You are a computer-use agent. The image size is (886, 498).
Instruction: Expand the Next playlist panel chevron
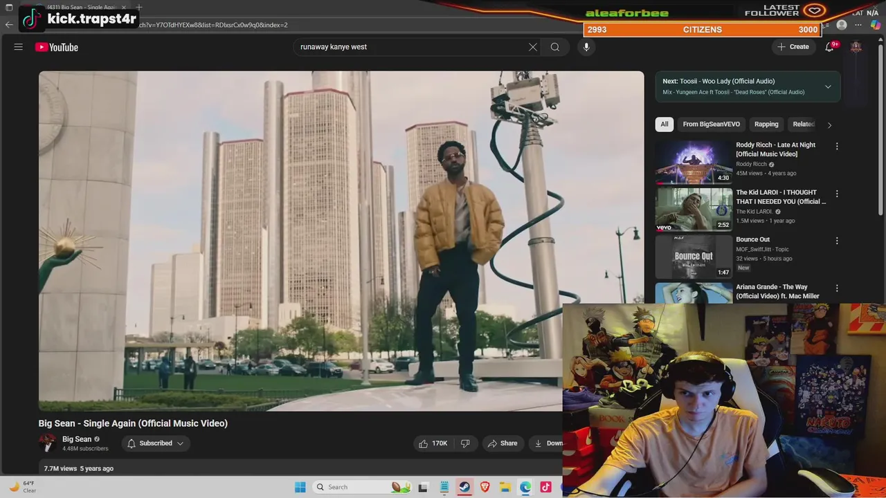click(x=828, y=86)
